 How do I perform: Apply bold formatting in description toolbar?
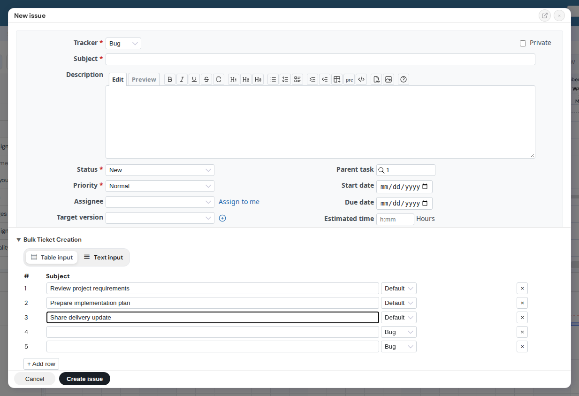pos(170,79)
